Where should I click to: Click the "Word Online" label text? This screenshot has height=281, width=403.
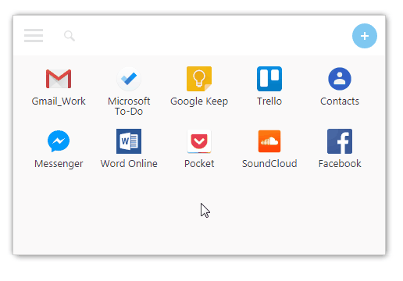pyautogui.click(x=129, y=164)
